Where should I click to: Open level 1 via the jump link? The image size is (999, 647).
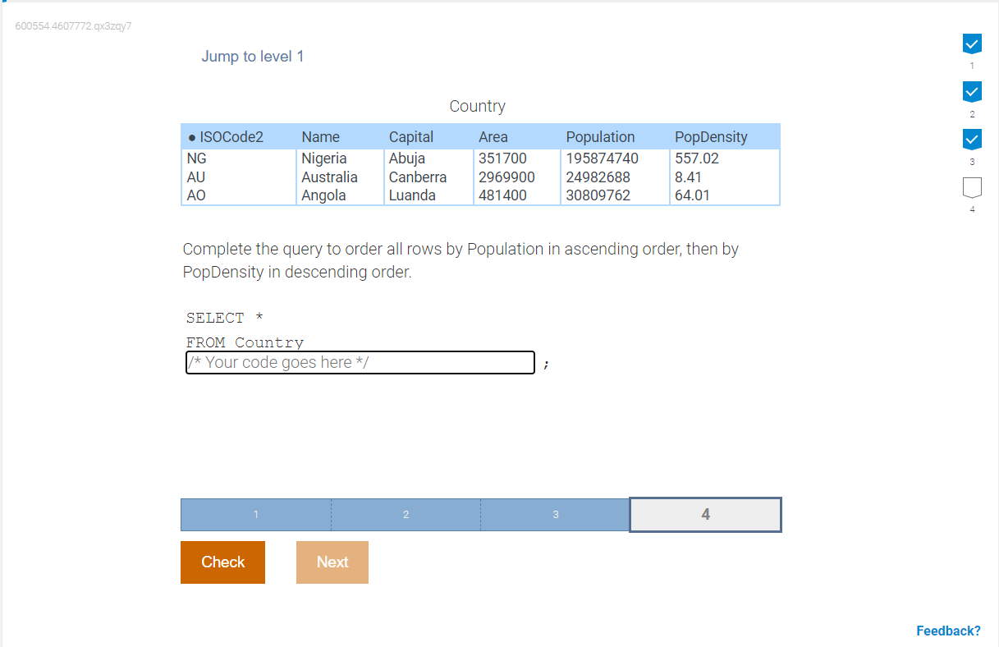click(x=253, y=56)
